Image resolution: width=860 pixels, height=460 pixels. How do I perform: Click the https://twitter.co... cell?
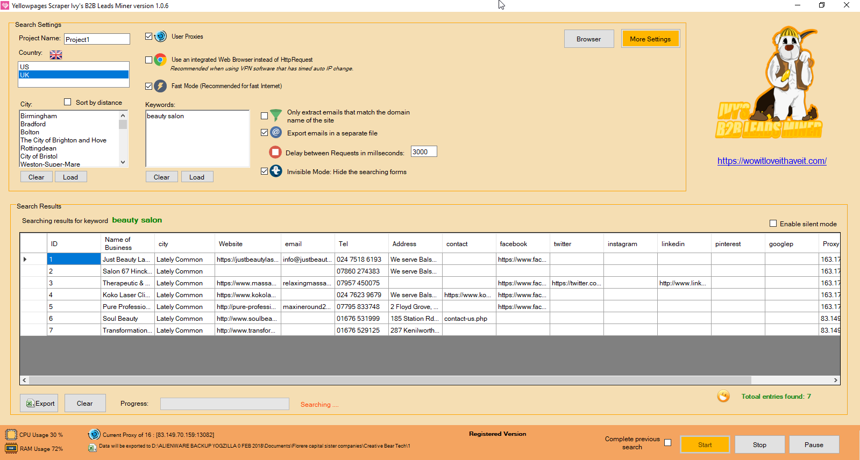point(577,283)
